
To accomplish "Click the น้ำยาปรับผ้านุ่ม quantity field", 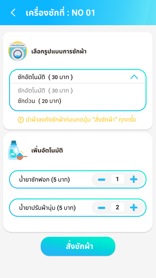I will [117, 207].
